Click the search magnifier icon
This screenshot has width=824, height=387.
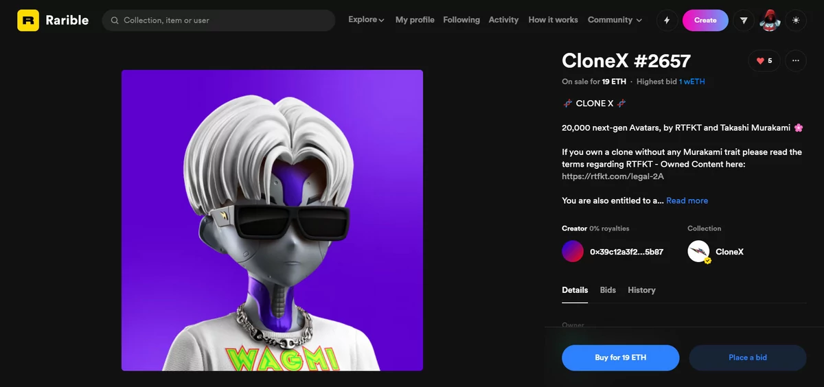[x=115, y=21]
